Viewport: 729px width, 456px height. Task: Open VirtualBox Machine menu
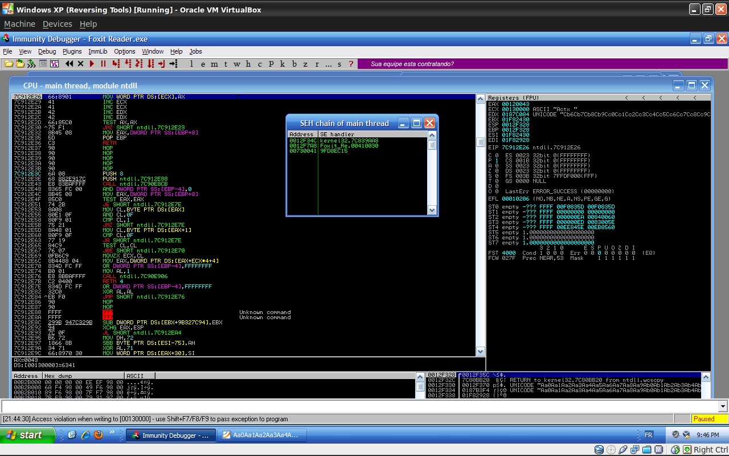tap(19, 24)
